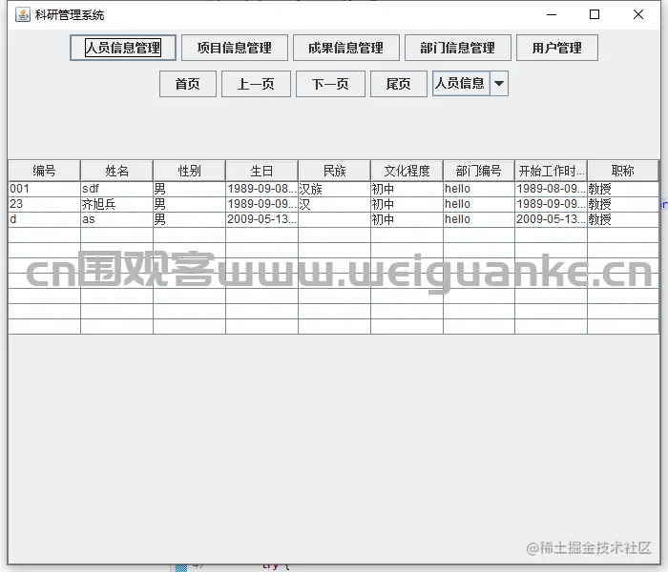Open 成果信息管理 section
Viewport: 668px width, 572px height.
point(345,48)
